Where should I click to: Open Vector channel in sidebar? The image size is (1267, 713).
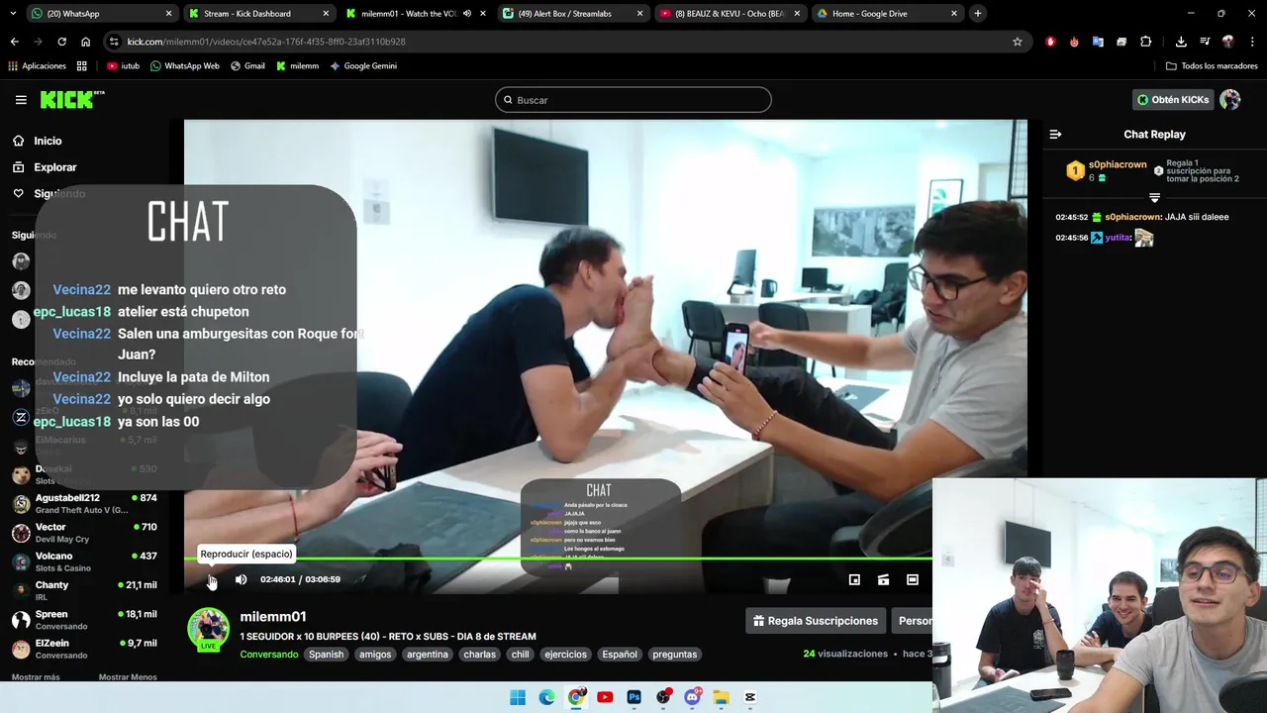[x=84, y=533]
